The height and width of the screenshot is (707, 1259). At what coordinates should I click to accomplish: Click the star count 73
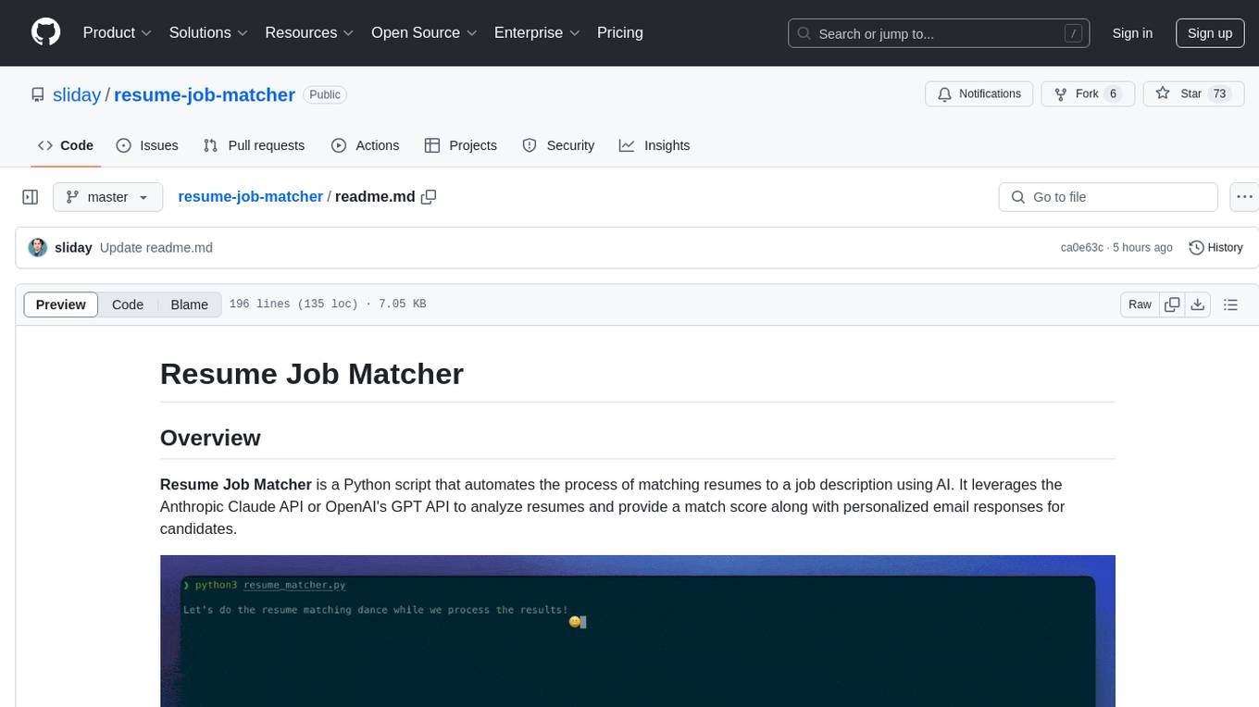click(x=1219, y=93)
